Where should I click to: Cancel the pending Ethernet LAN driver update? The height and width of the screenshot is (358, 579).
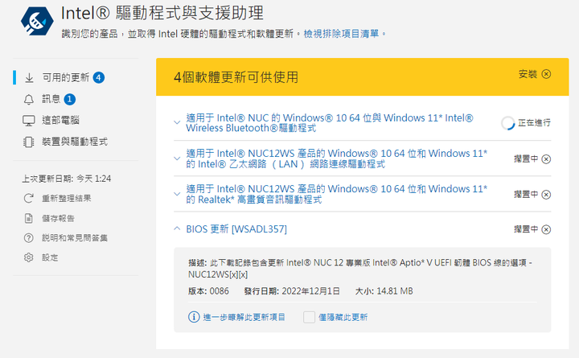(x=546, y=159)
